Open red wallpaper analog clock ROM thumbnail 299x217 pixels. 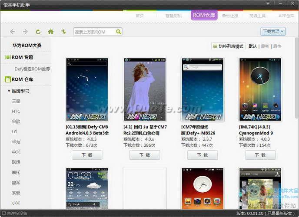[203, 188]
